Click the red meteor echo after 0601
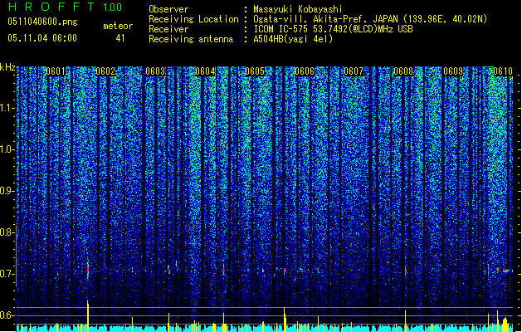The height and width of the screenshot is (332, 522). coord(88,269)
